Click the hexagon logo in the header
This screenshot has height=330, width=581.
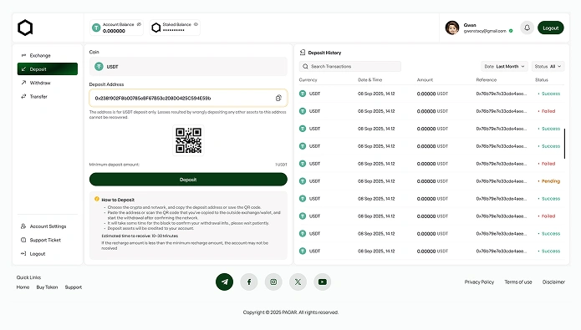[x=25, y=28]
